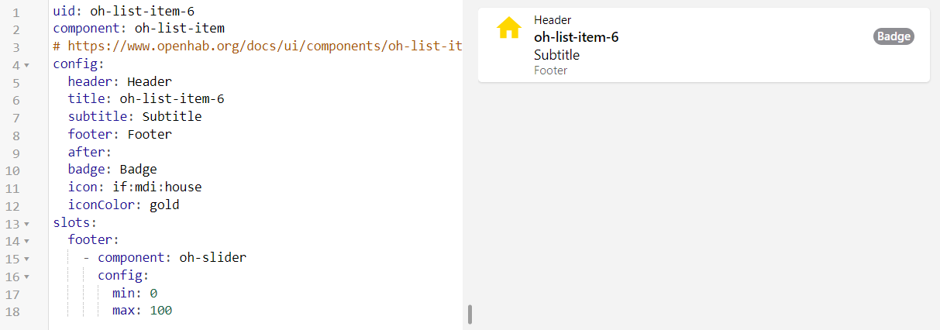Collapse the config block fold arrow on line 4
This screenshot has width=940, height=330.
(x=27, y=64)
